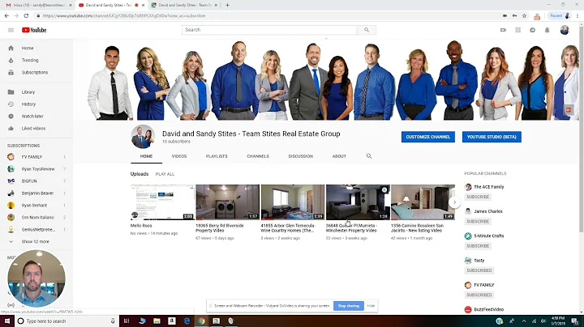This screenshot has width=584, height=327.
Task: Click Play All next to Uploads
Action: tap(165, 174)
